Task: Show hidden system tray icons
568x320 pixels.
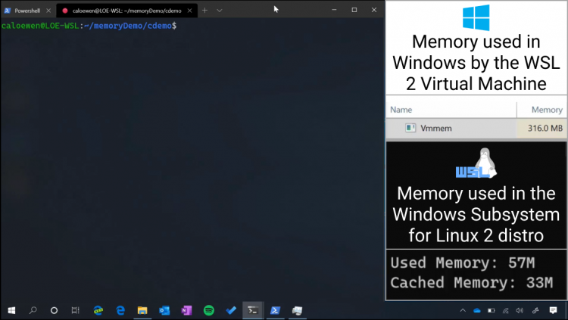Action: click(x=461, y=310)
